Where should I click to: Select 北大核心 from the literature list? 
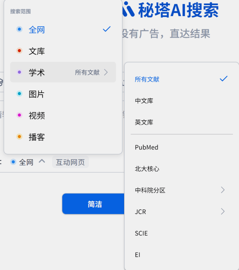tap(147, 169)
